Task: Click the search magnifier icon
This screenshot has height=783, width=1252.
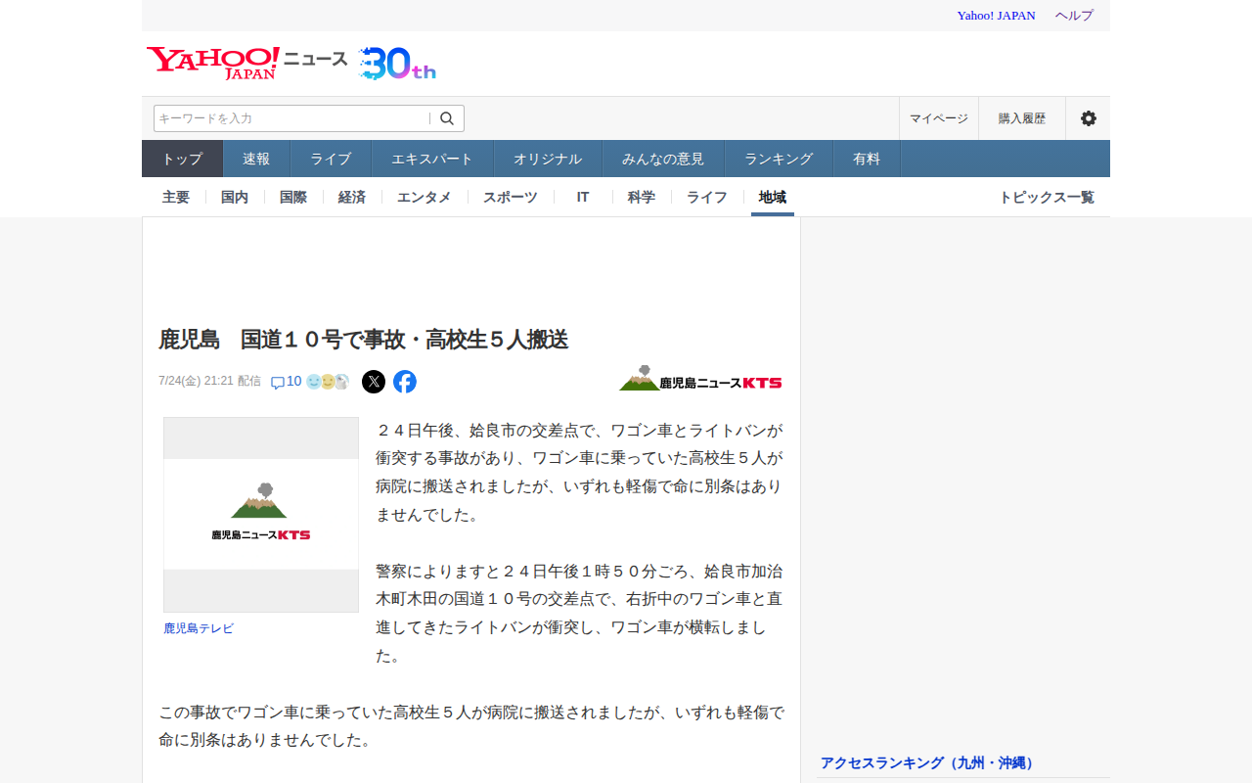Action: 447,118
